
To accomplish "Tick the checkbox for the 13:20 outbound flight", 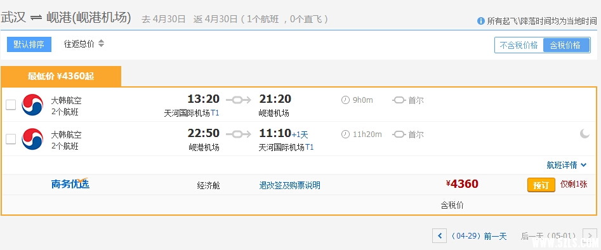I will pyautogui.click(x=11, y=105).
